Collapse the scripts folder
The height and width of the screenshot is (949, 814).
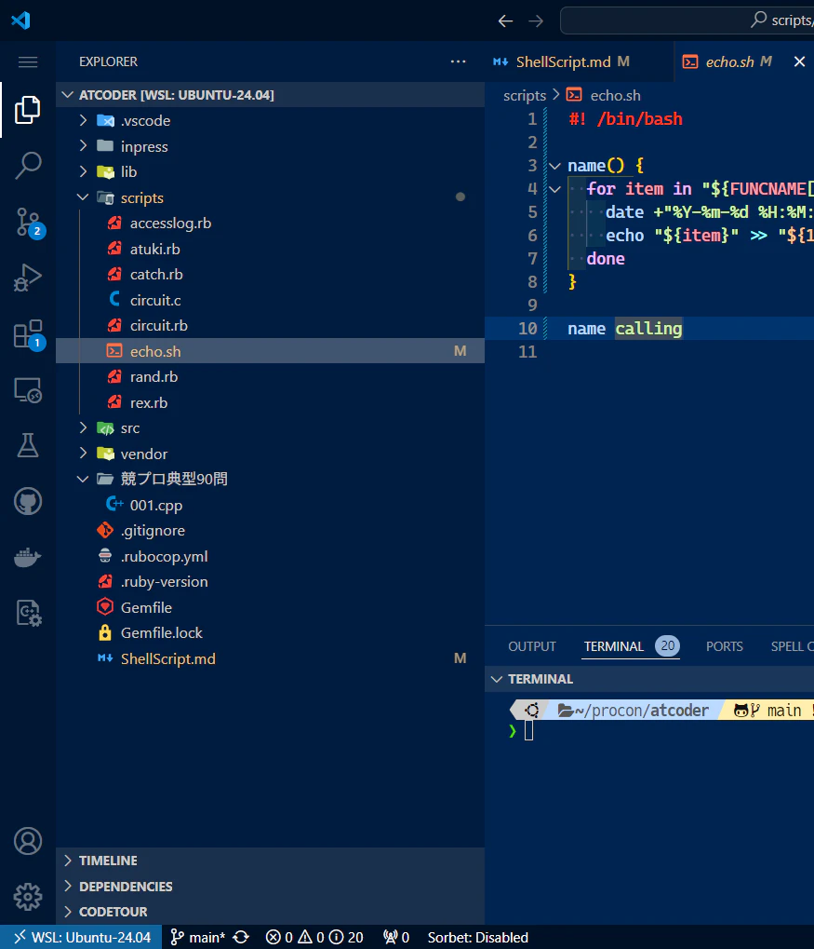pos(271,198)
